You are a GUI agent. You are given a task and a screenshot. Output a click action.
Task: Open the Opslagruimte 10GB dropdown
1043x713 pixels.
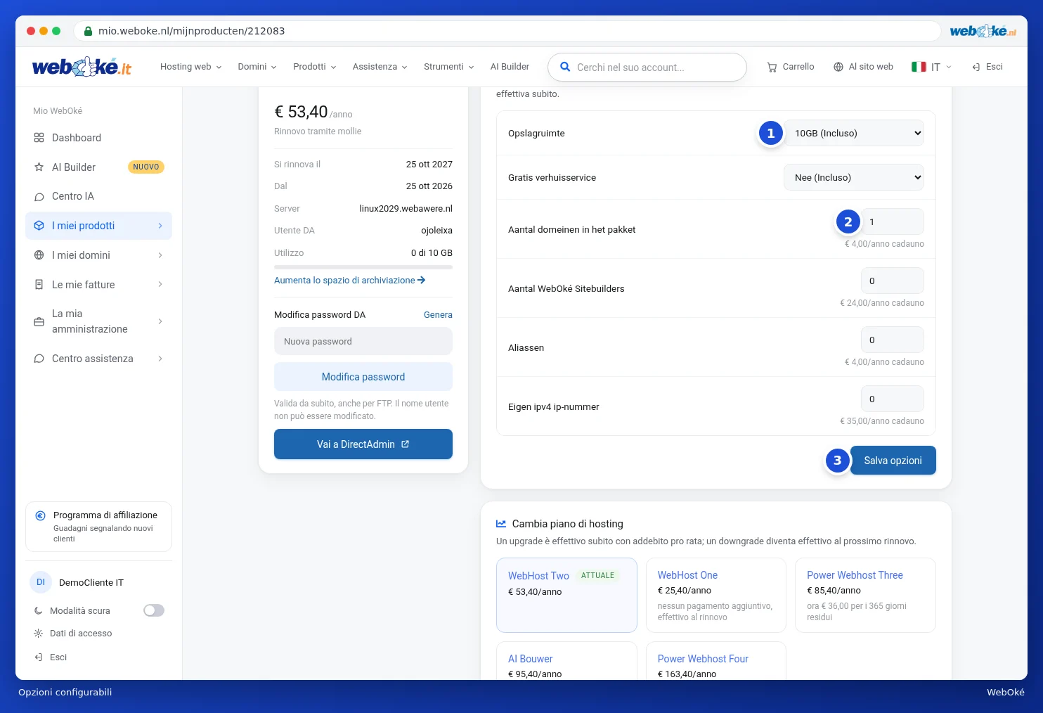click(854, 133)
